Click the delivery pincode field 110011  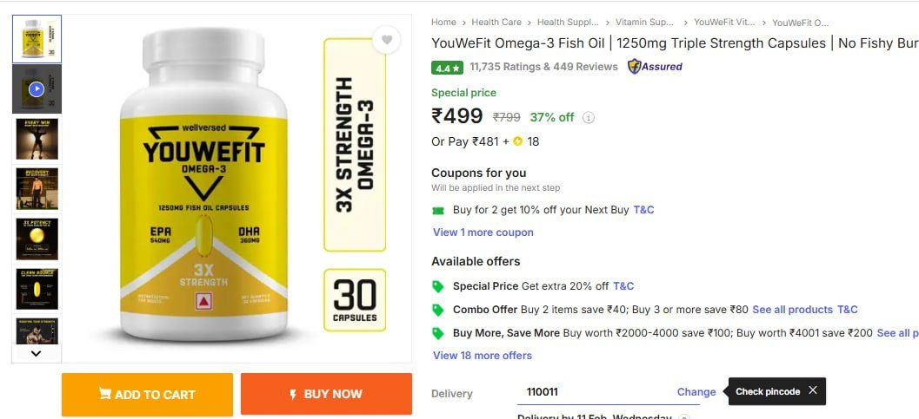point(591,392)
